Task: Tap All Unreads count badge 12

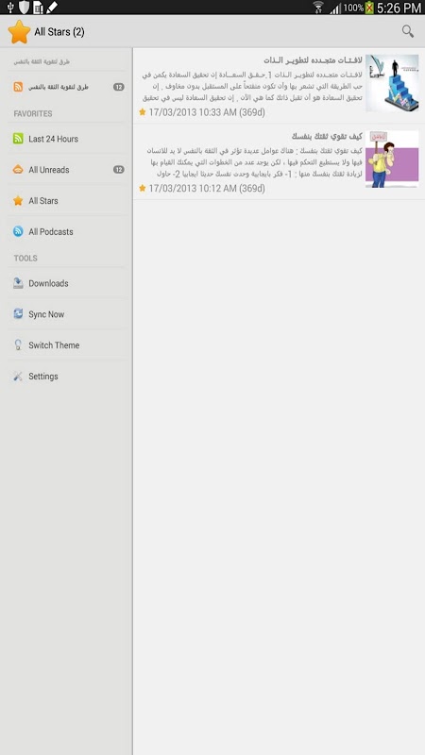Action: coord(119,170)
